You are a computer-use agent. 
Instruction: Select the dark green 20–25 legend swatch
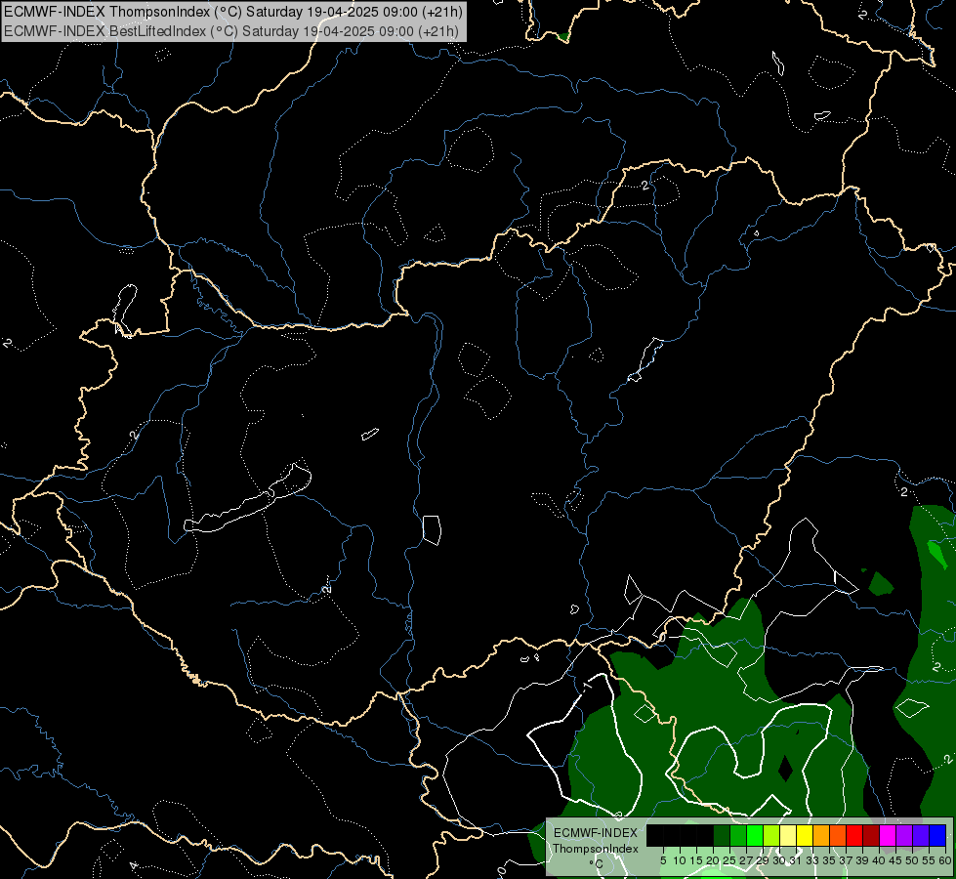coord(722,835)
